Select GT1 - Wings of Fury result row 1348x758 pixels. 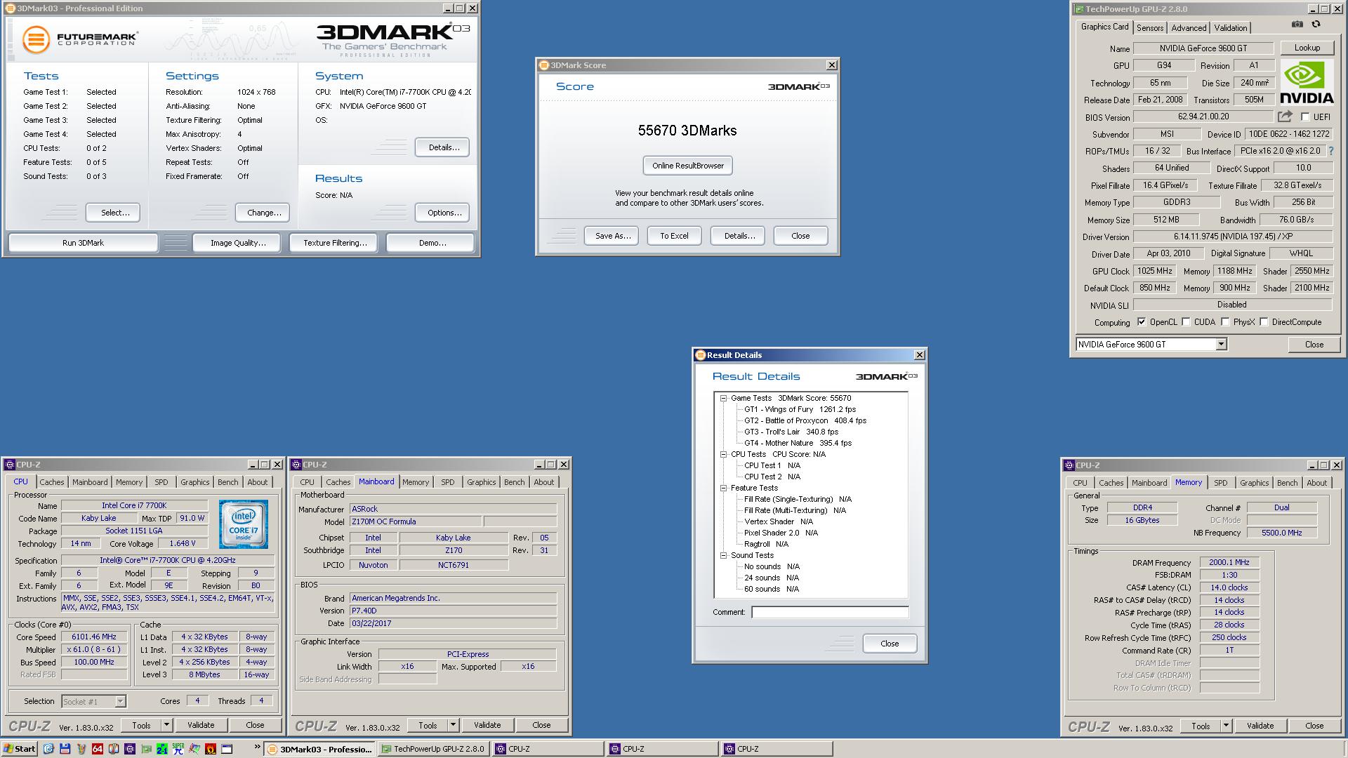(x=800, y=409)
